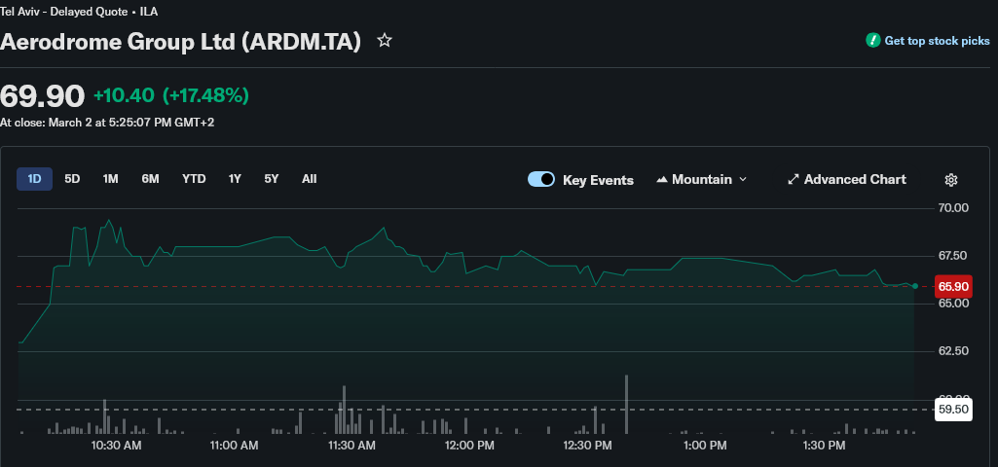The height and width of the screenshot is (467, 998).
Task: Click Tel Aviv - Delayed Quote text
Action: click(x=63, y=12)
